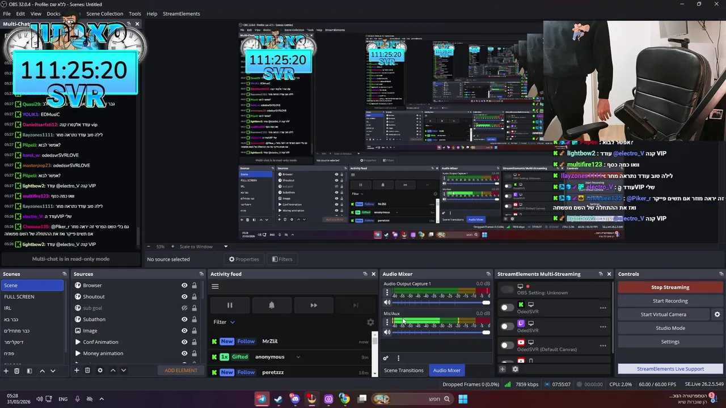Add a new scene with plus icon
Screen dimensions: 726x408
tap(6, 371)
